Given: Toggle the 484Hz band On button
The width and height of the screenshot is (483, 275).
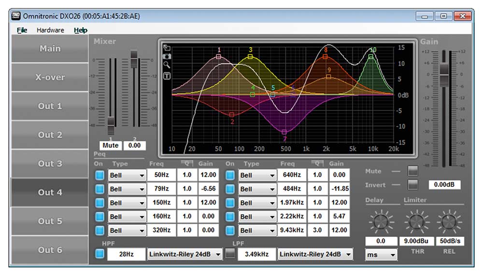Looking at the screenshot, I should point(230,189).
